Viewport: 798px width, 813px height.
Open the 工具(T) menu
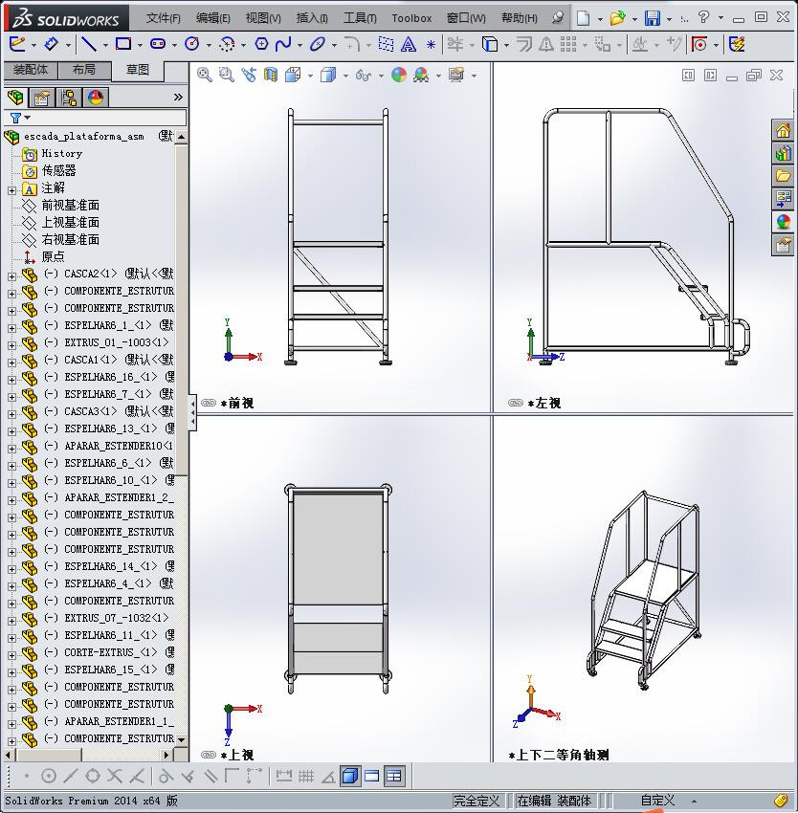360,18
